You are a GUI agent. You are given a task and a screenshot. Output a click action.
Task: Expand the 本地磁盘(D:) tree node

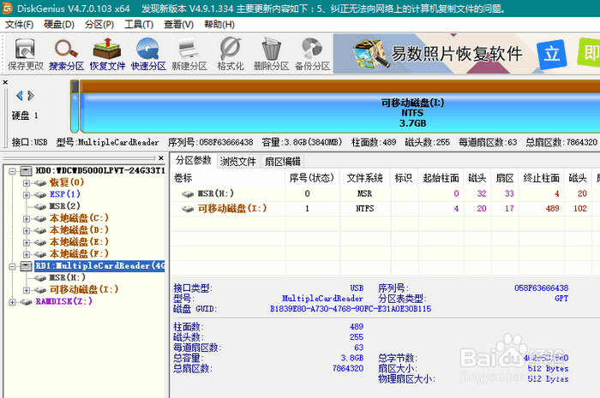click(x=27, y=231)
